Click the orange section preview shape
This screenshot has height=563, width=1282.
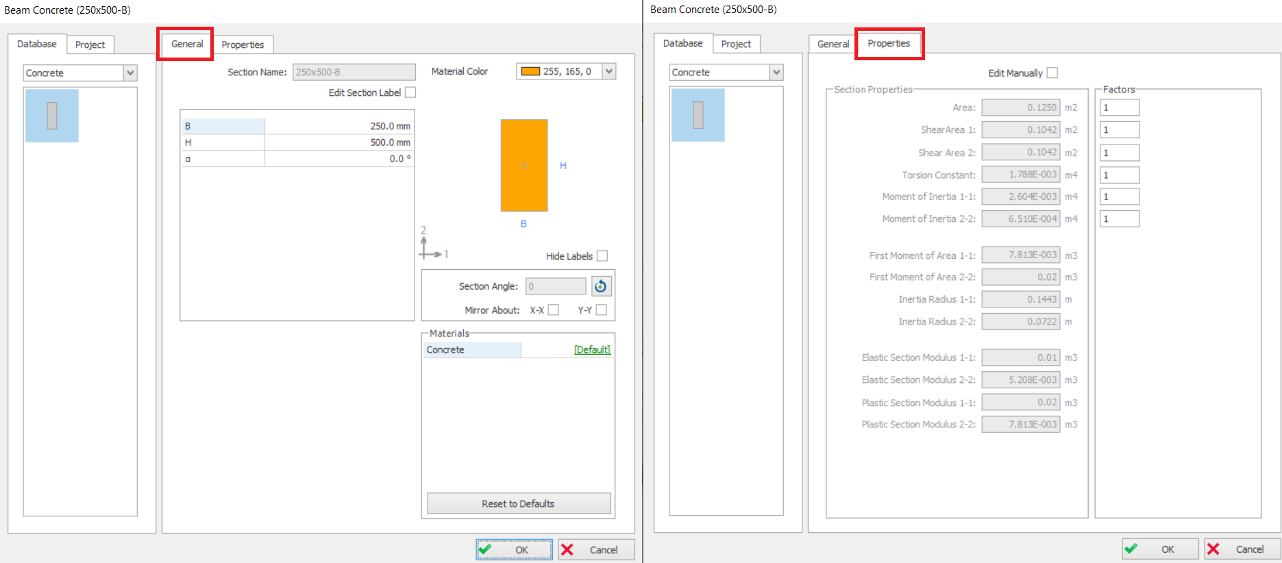click(x=524, y=165)
